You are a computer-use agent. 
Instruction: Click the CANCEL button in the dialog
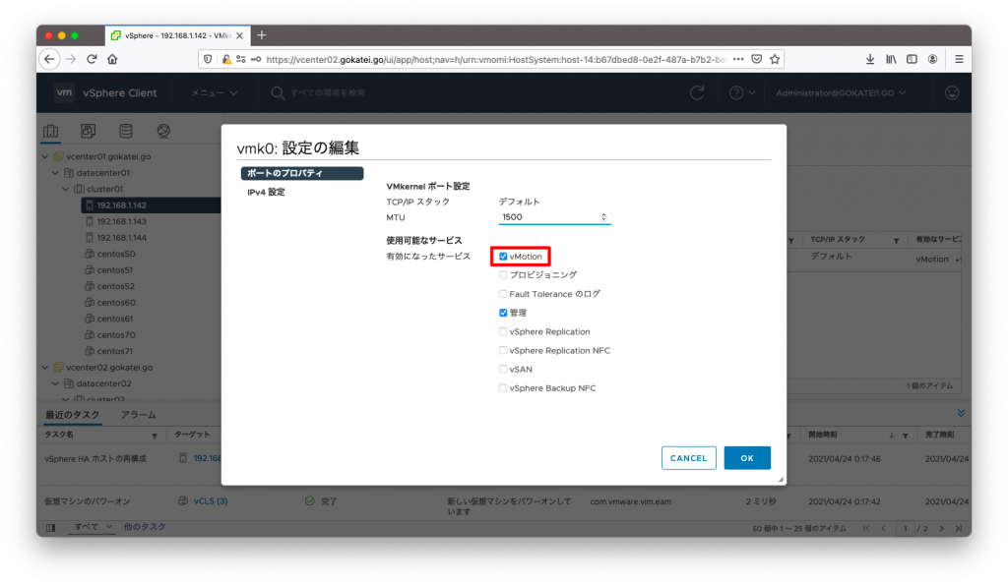[x=688, y=457]
